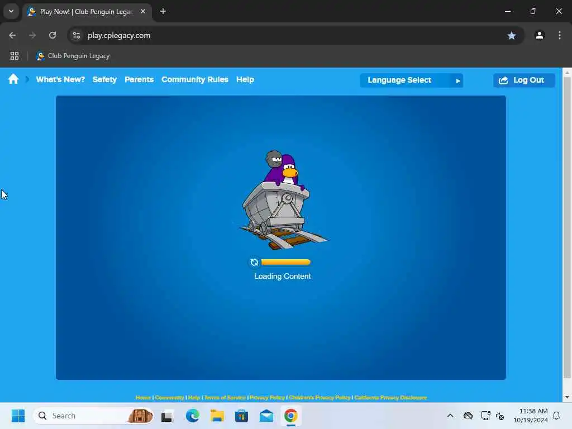The width and height of the screenshot is (572, 429).
Task: Click the Log Out button
Action: tap(524, 80)
